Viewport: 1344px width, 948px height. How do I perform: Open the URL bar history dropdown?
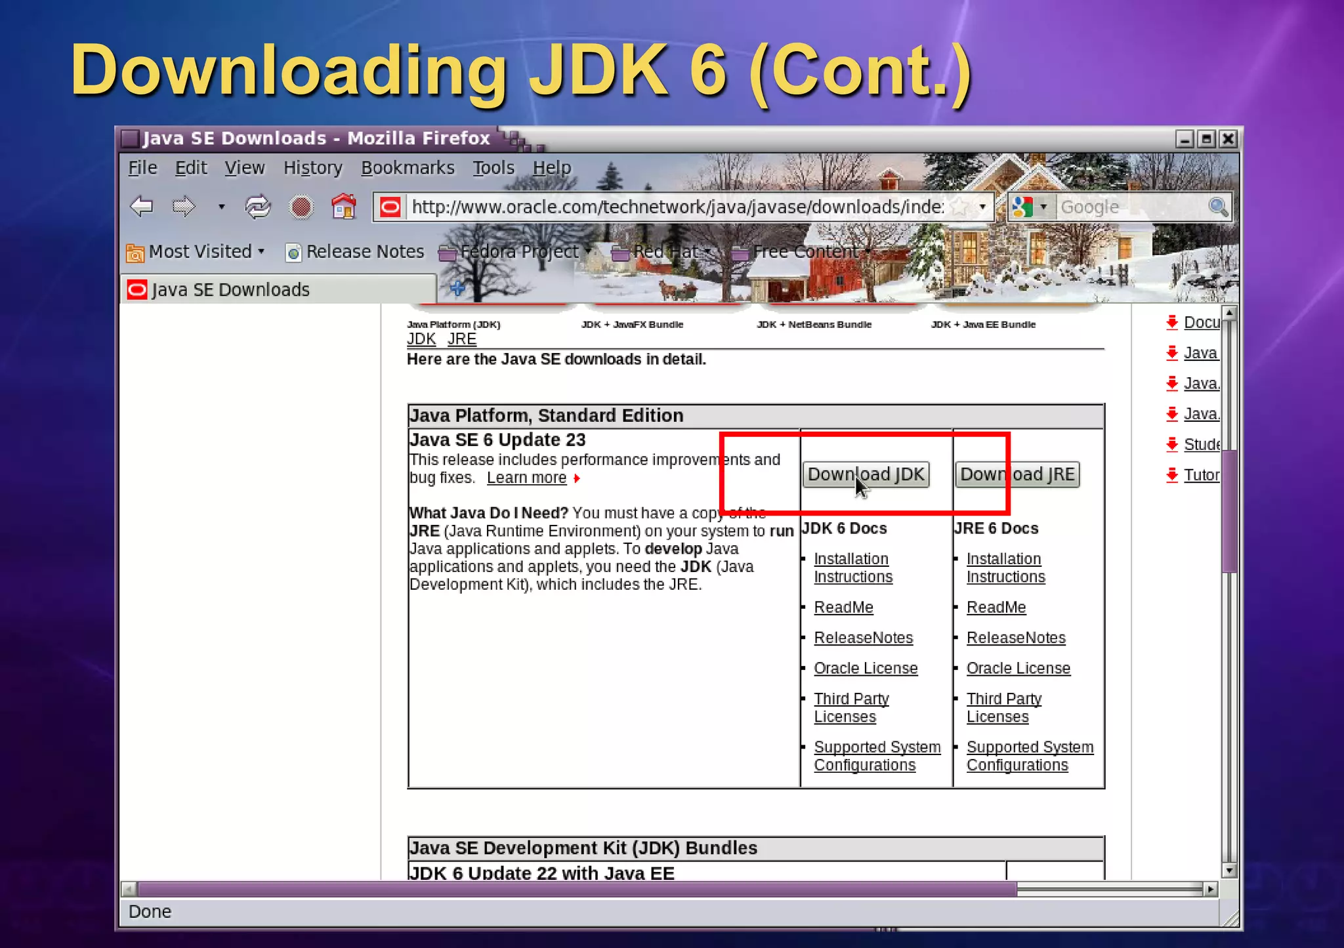982,207
